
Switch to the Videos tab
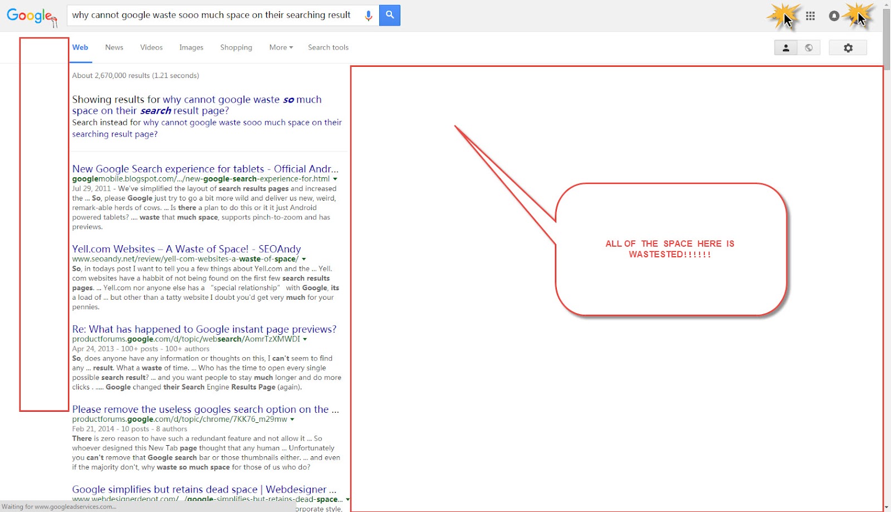[x=151, y=47]
